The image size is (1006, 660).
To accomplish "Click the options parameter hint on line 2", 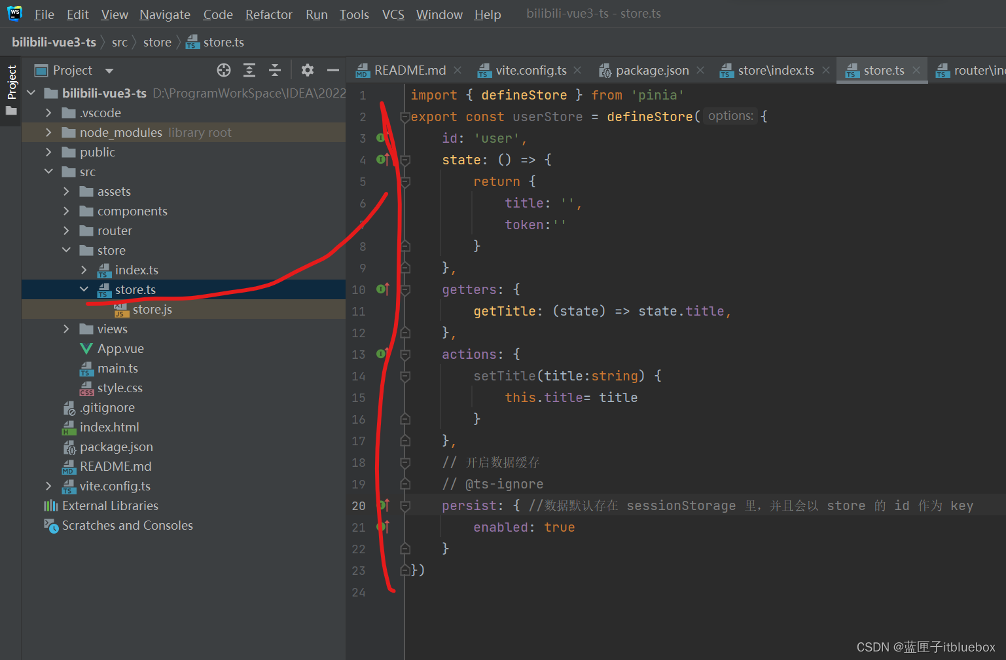I will tap(730, 116).
